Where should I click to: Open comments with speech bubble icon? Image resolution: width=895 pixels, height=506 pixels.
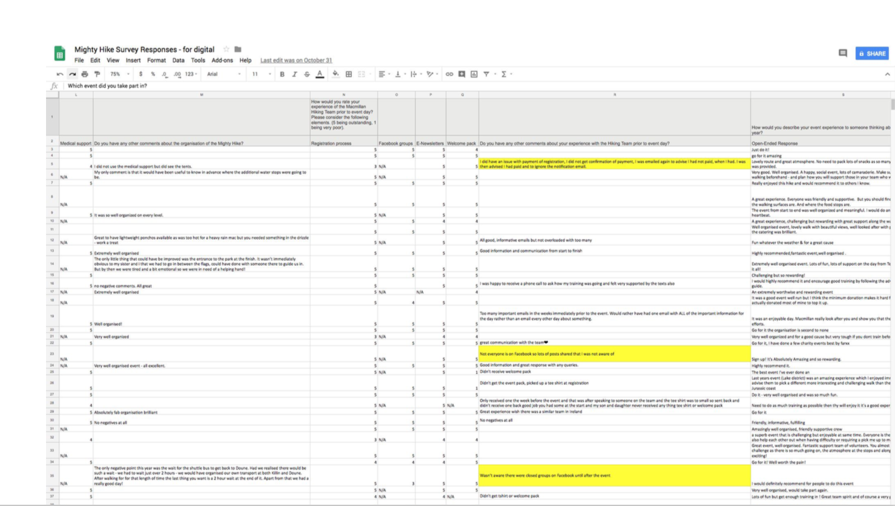(x=842, y=53)
